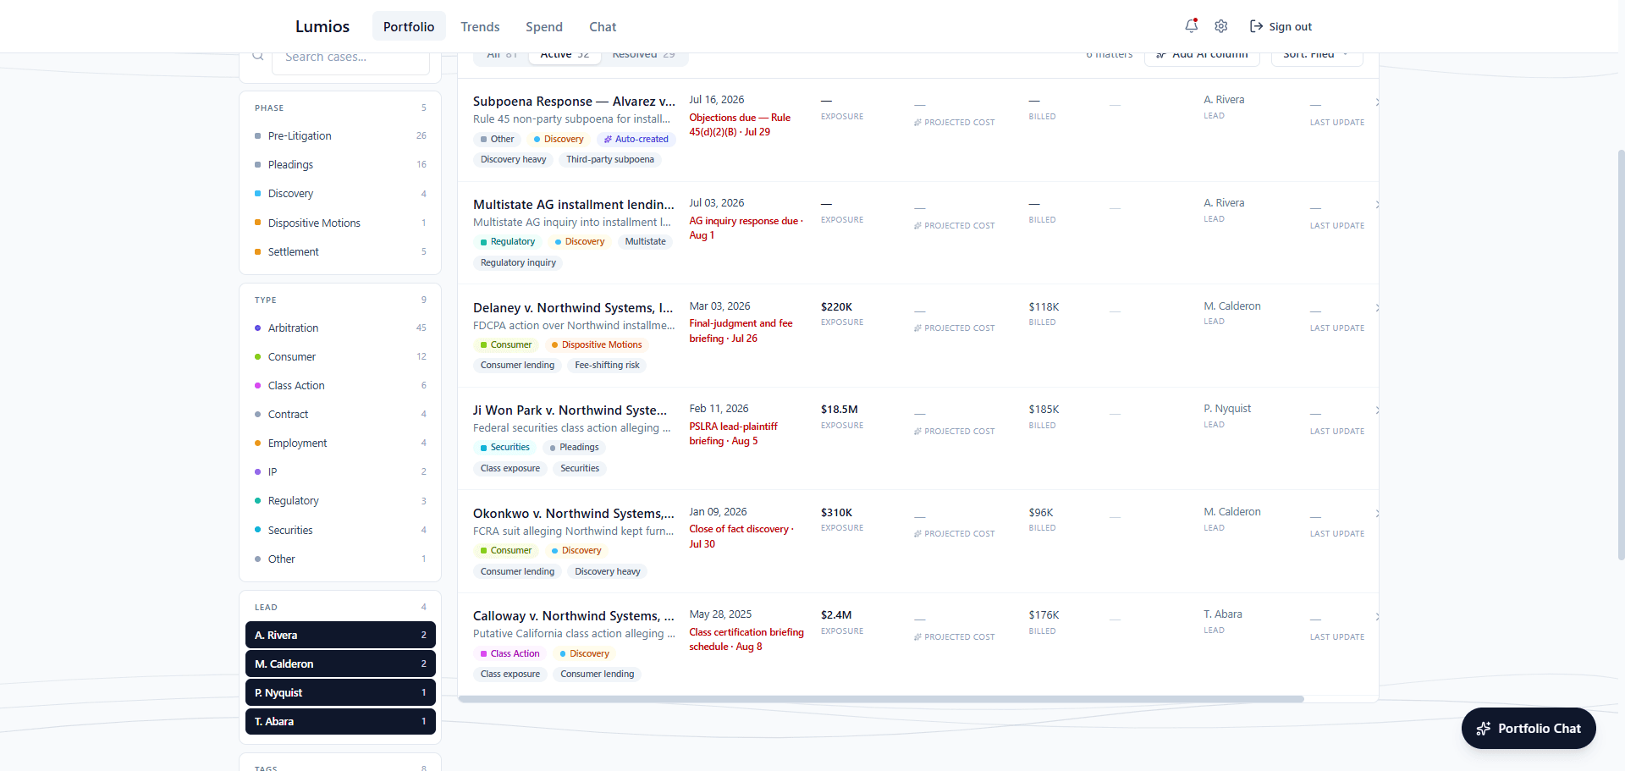The height and width of the screenshot is (771, 1625).
Task: Deselect the P. Nyquist lead filter
Action: [340, 692]
